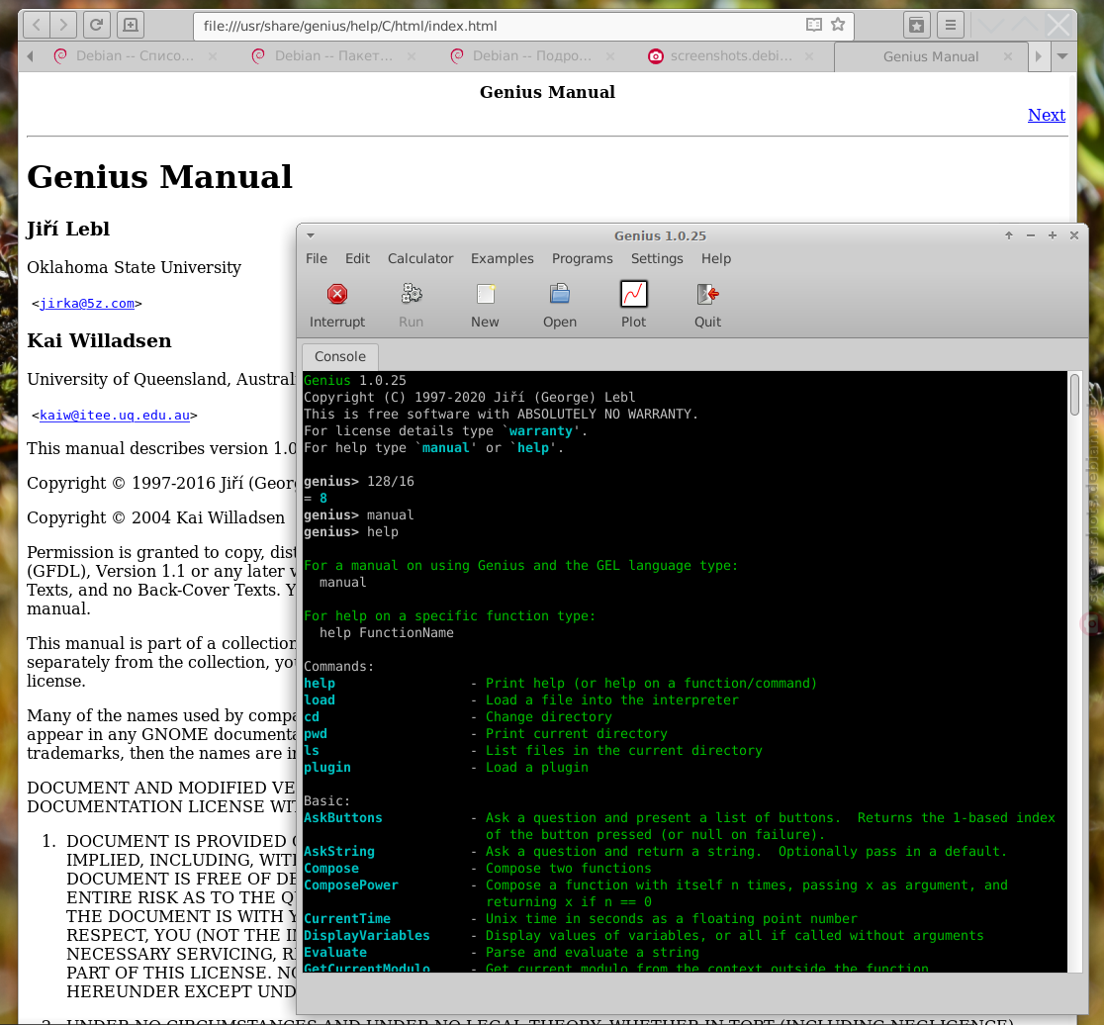Click the 'Genius Manual' main heading
The height and width of the screenshot is (1025, 1104).
pos(160,177)
